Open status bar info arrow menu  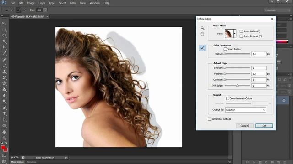tap(66, 158)
